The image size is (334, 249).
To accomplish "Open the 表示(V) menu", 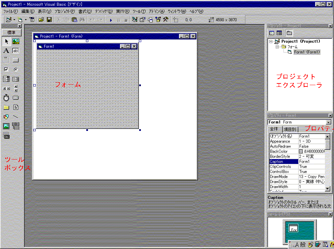I will pyautogui.click(x=44, y=11).
